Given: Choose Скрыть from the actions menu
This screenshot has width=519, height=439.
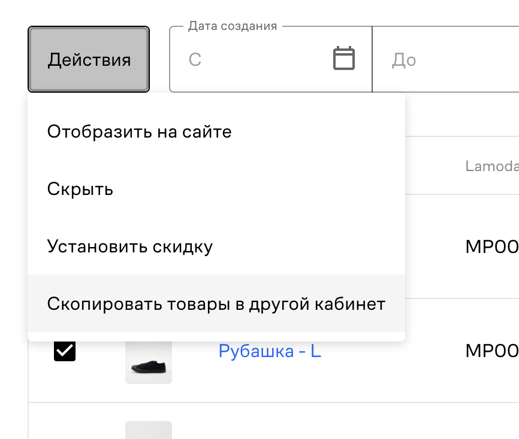Looking at the screenshot, I should [80, 190].
